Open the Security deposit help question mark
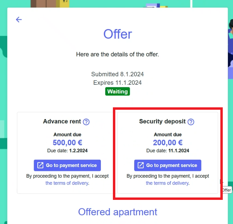The image size is (233, 224). tap(191, 122)
